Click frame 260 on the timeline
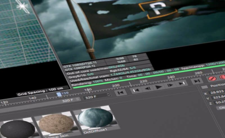Screen dimensions: 225x138 198,73
